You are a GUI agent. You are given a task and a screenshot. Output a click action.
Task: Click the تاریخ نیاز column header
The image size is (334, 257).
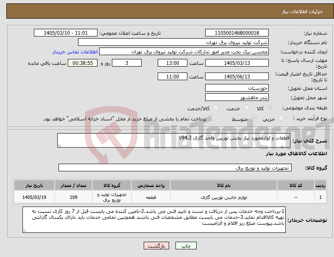[x=34, y=185]
